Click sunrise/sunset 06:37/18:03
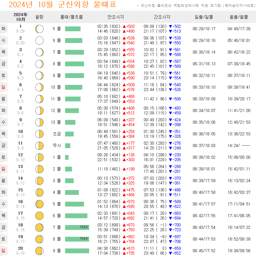The width and height of the screenshot is (256, 256). pos(204,146)
